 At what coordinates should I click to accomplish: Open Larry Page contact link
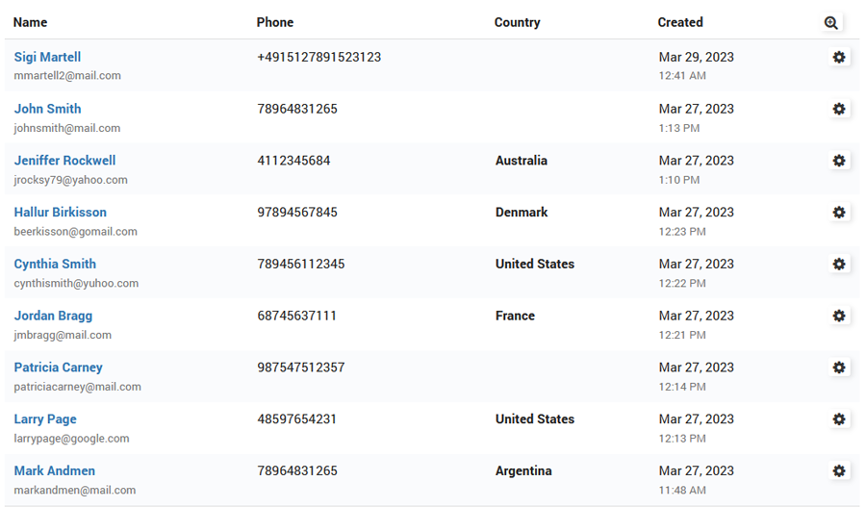click(x=45, y=418)
